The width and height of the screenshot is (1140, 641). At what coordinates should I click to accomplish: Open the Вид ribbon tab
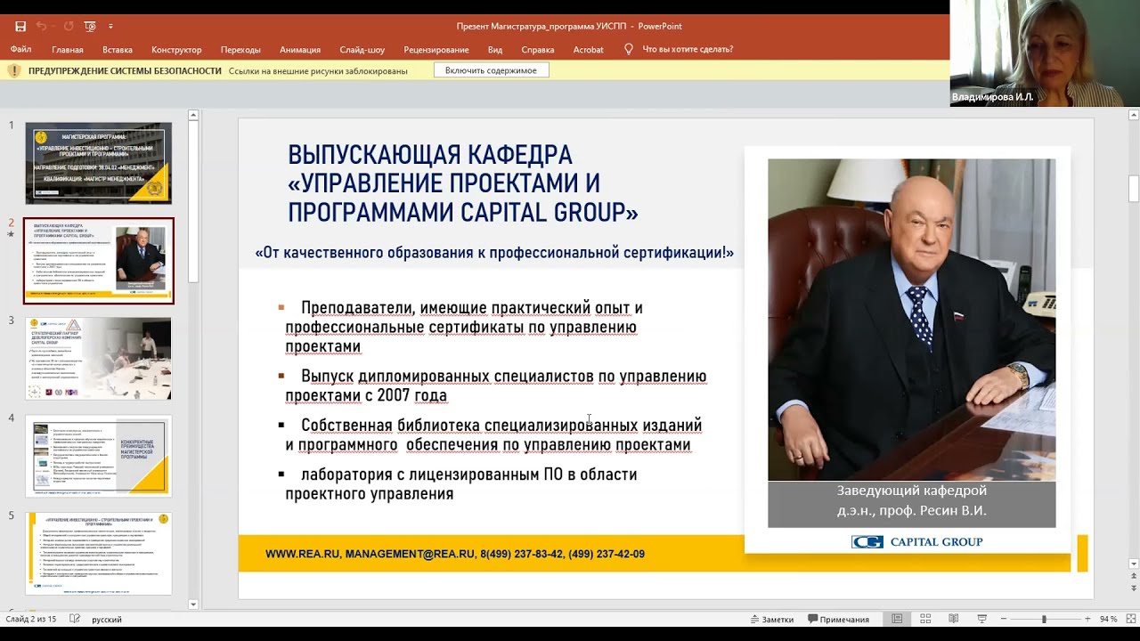point(495,49)
